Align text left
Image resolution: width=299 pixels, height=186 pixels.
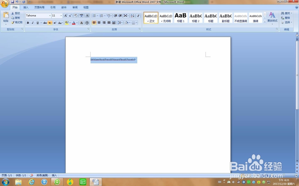point(94,23)
